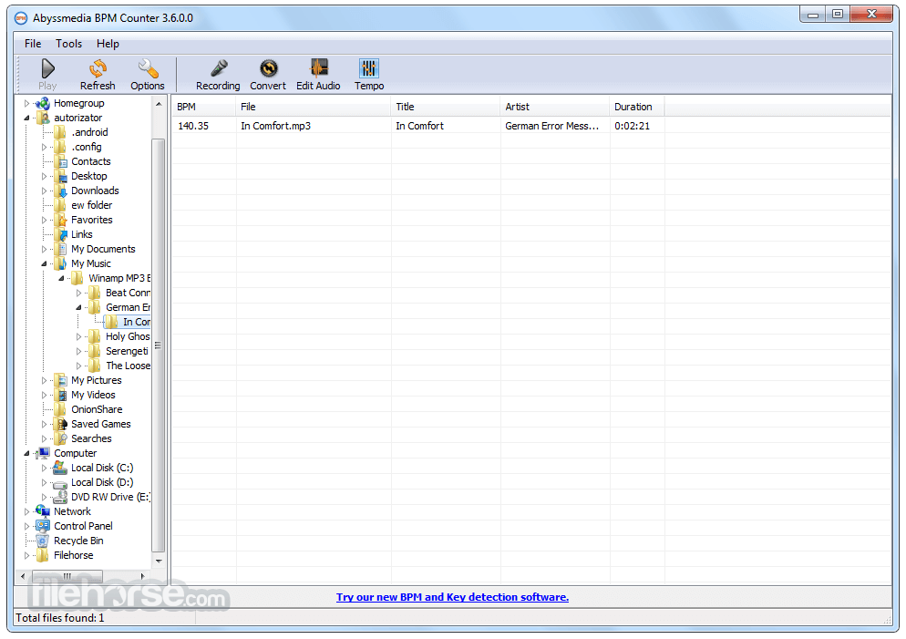Select the My Pictures icon

tap(61, 380)
